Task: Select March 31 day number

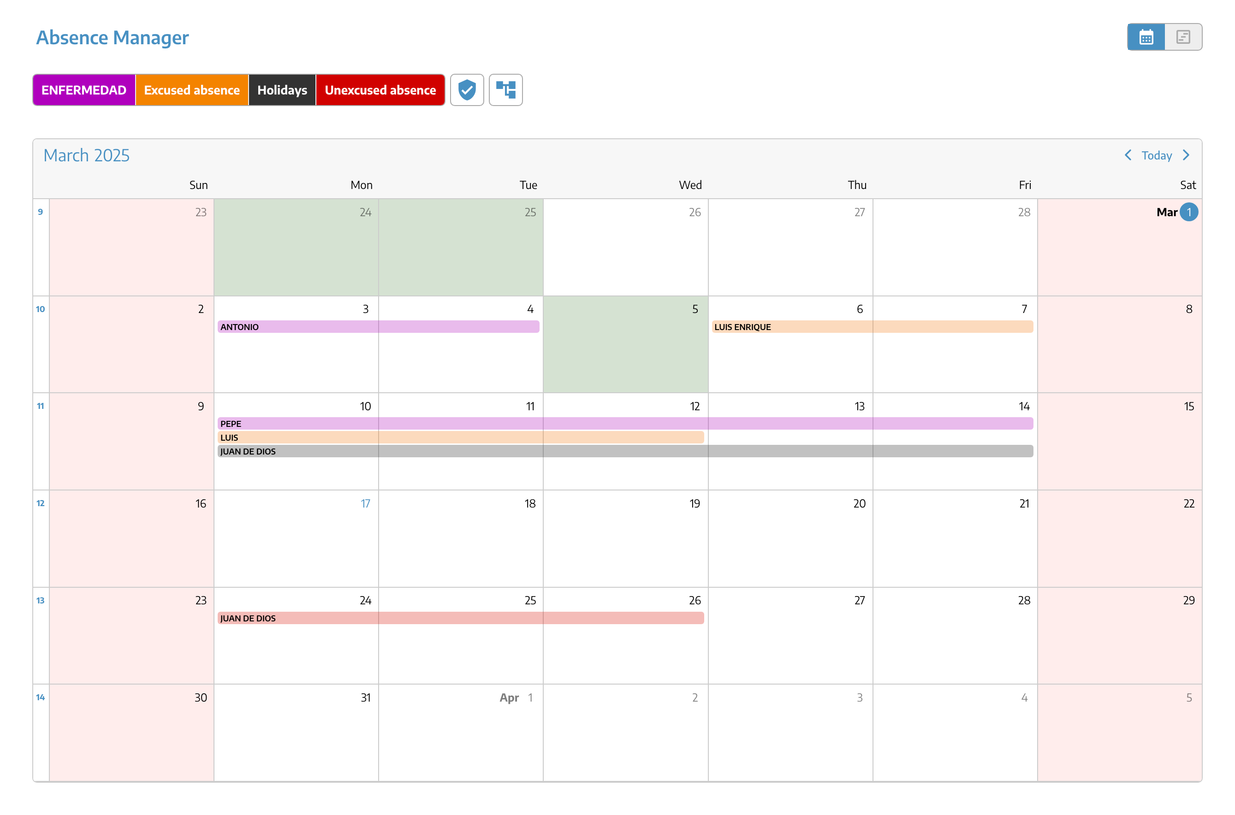Action: pos(366,697)
